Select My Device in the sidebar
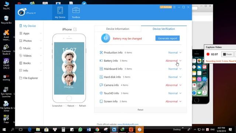This screenshot has width=236, height=133. tap(28, 26)
